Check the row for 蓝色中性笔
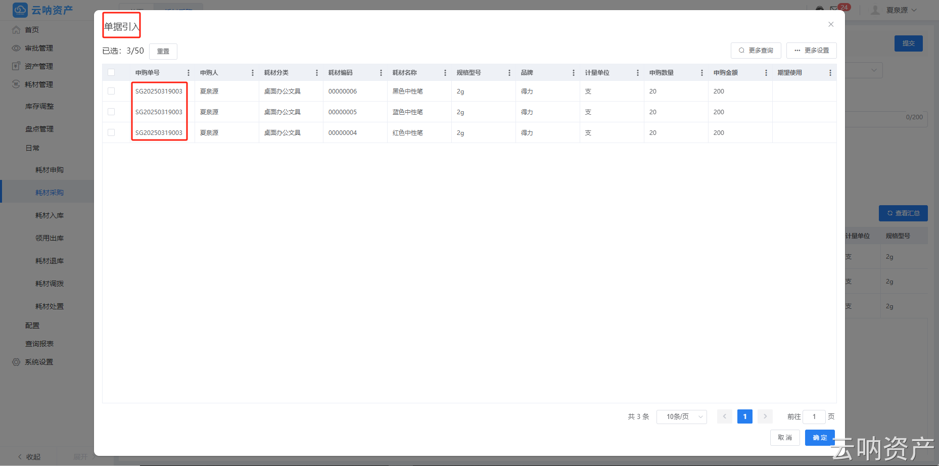The image size is (939, 466). click(111, 112)
